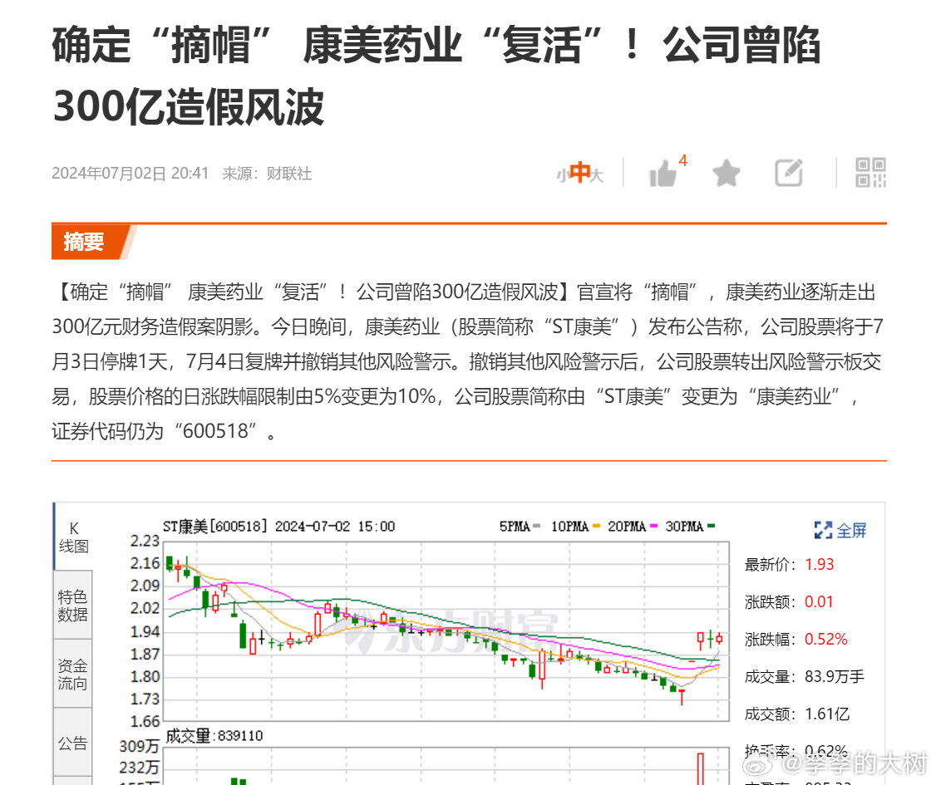Screen dimensions: 936x785
Task: Click the fullscreen arrows icon
Action: tap(823, 530)
